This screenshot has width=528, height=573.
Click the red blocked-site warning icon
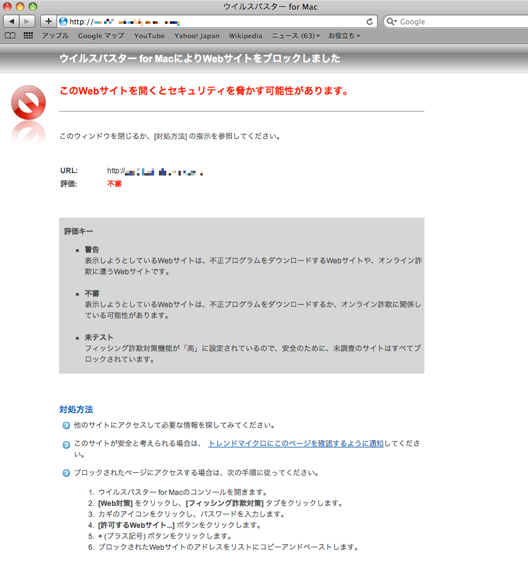(x=29, y=102)
